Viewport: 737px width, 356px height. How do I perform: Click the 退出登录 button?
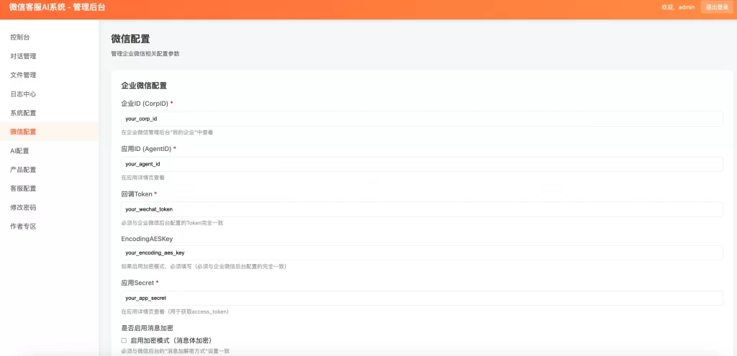[717, 7]
